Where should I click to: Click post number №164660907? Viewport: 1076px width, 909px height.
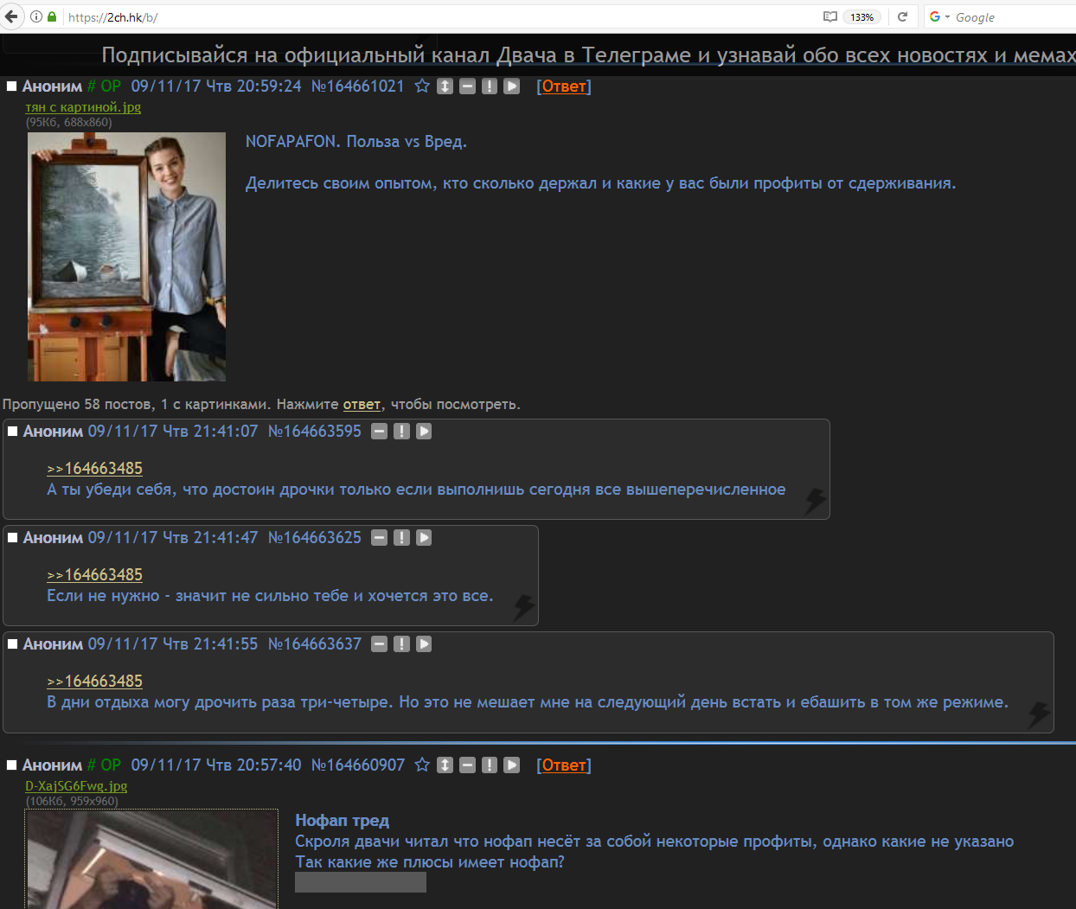point(358,765)
